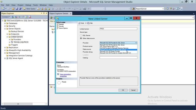
Task: Click the Properties window icon in right toolbar
Action: 170,9
